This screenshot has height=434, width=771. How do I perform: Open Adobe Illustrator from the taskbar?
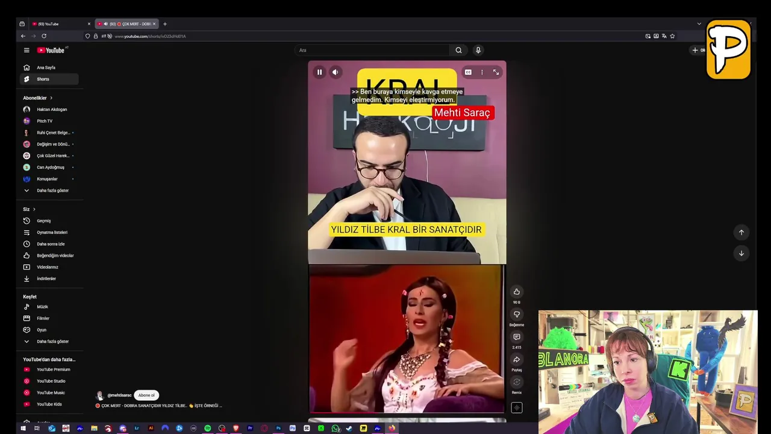click(151, 429)
